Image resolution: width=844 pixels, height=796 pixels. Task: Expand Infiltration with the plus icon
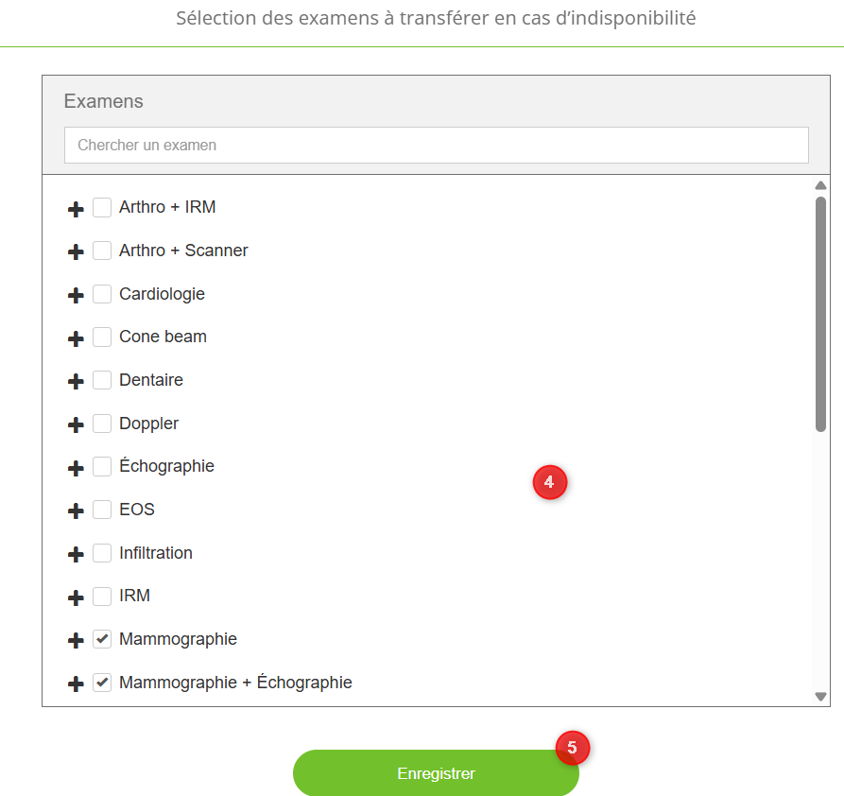[x=77, y=555]
